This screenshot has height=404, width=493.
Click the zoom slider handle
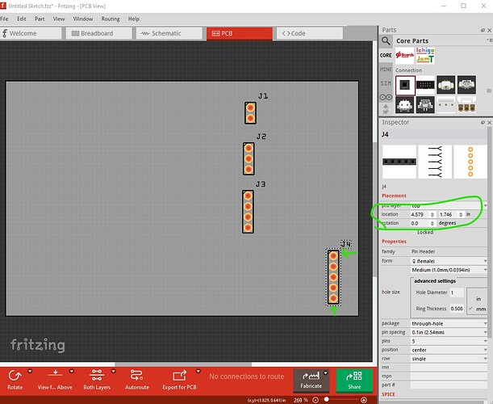point(326,399)
